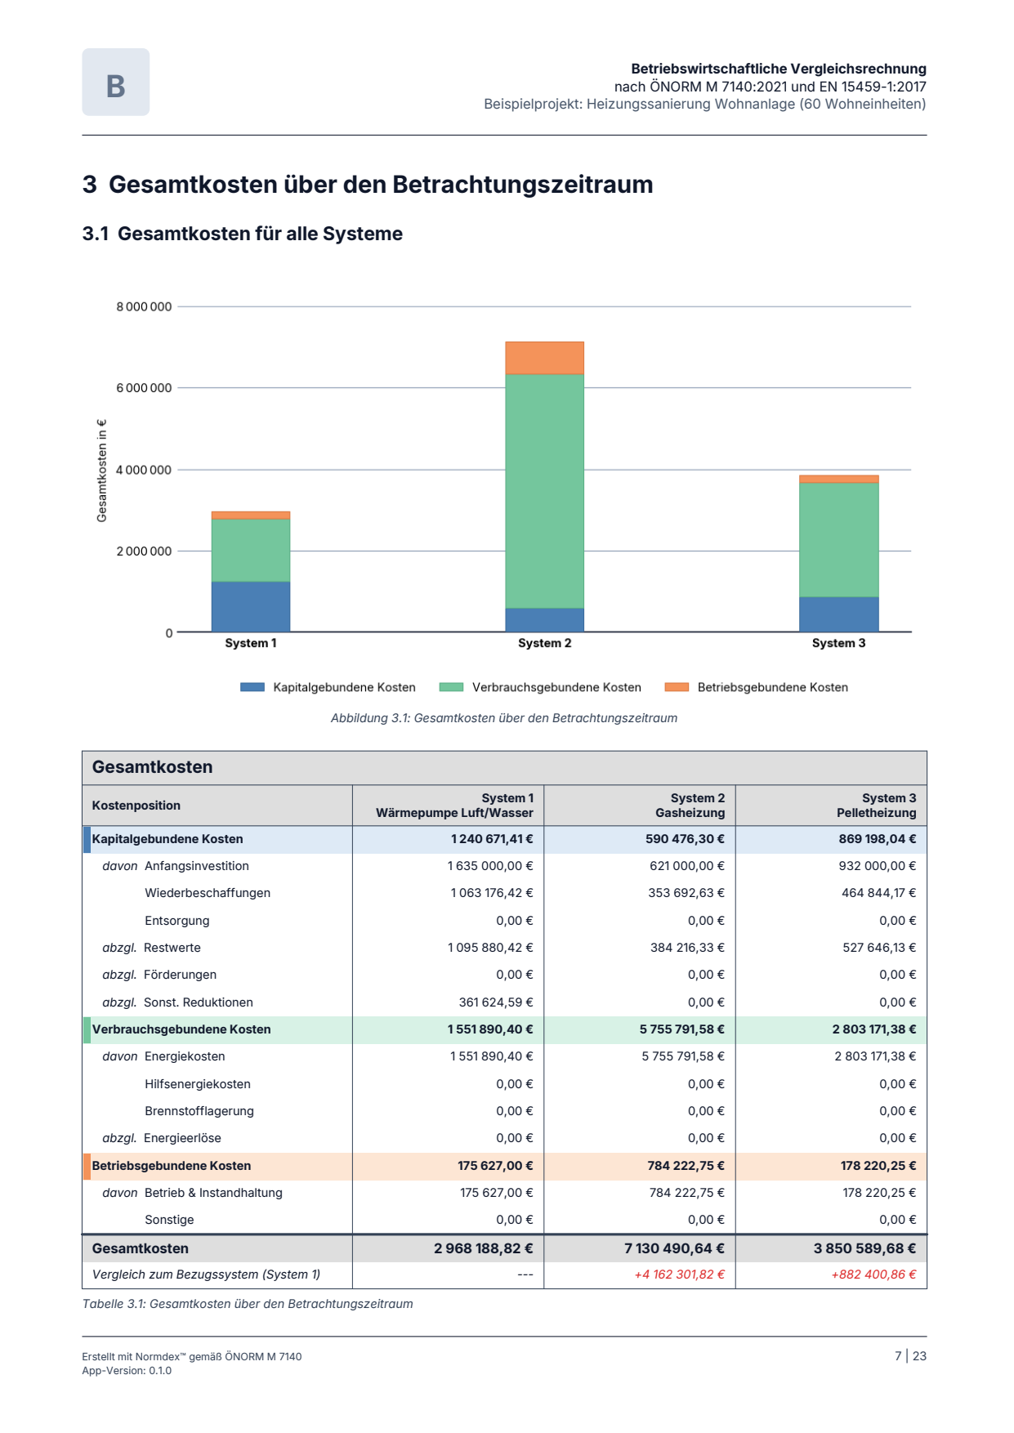Click the blue marker beside Kapitalgebundene Kosten row

87,839
